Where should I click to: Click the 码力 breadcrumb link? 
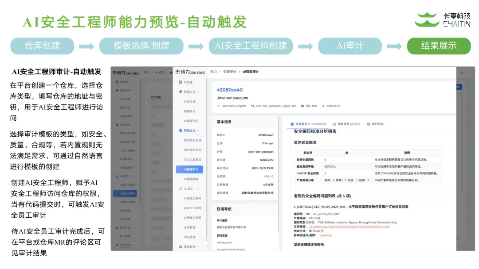[213, 72]
